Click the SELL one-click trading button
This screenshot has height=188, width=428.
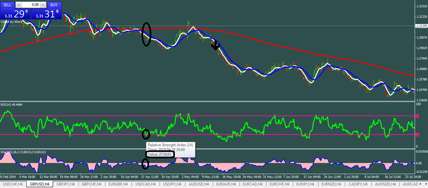pos(7,5)
